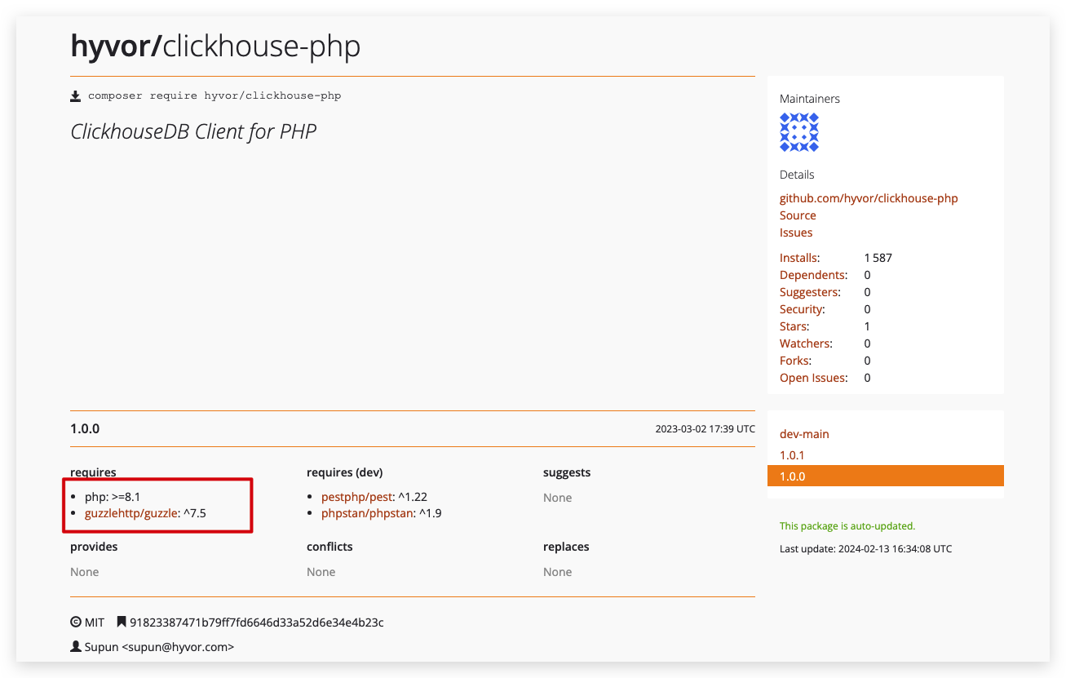Click the bookmark icon beside commit hash

pos(122,623)
